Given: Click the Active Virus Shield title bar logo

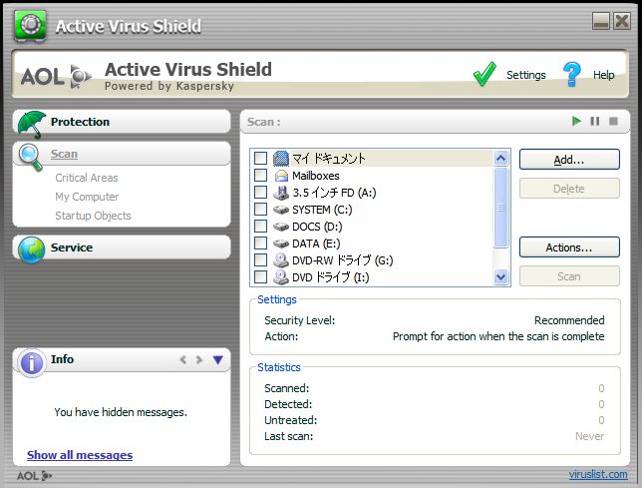Looking at the screenshot, I should tap(30, 25).
